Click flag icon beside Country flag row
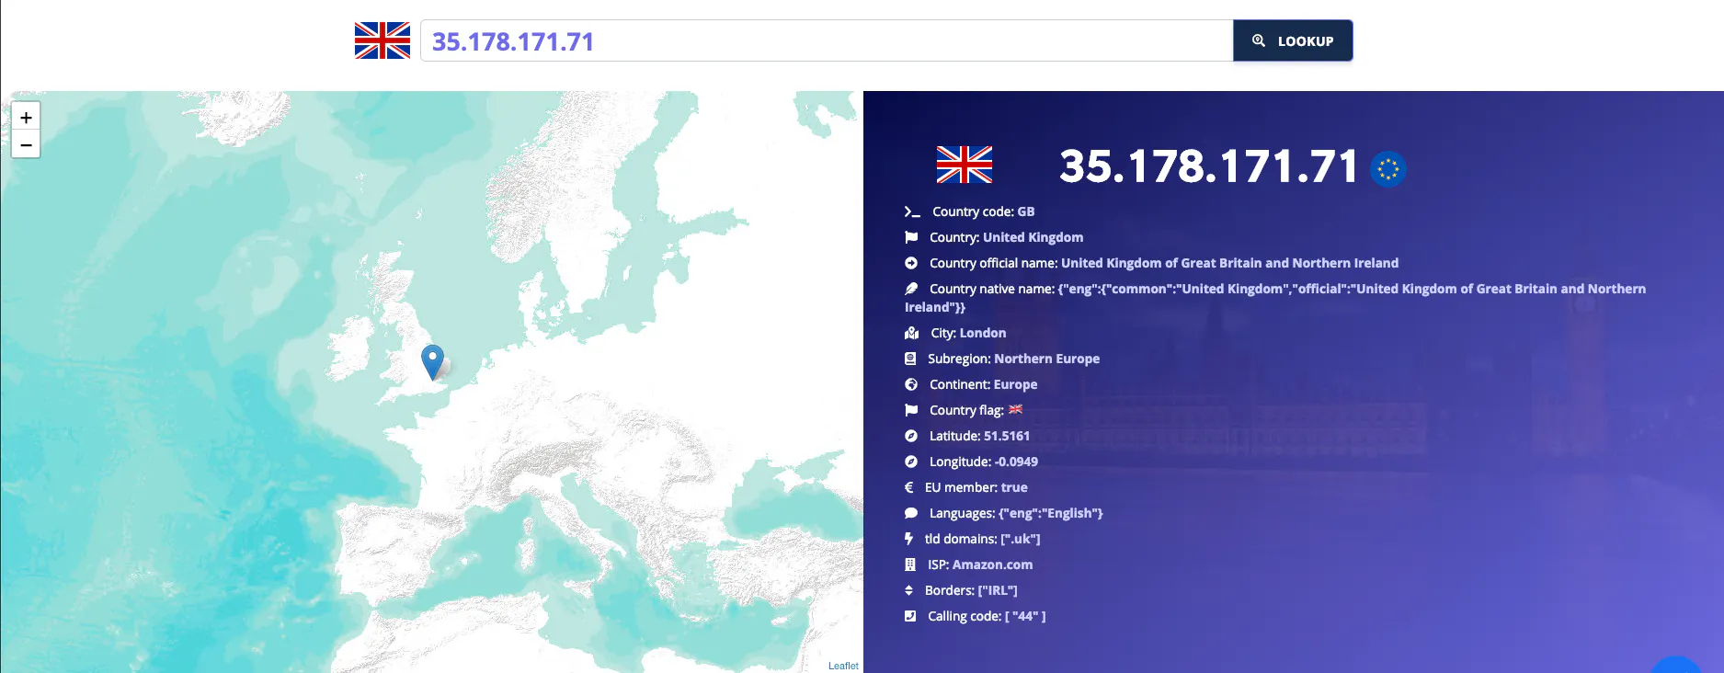The height and width of the screenshot is (673, 1724). [x=911, y=410]
